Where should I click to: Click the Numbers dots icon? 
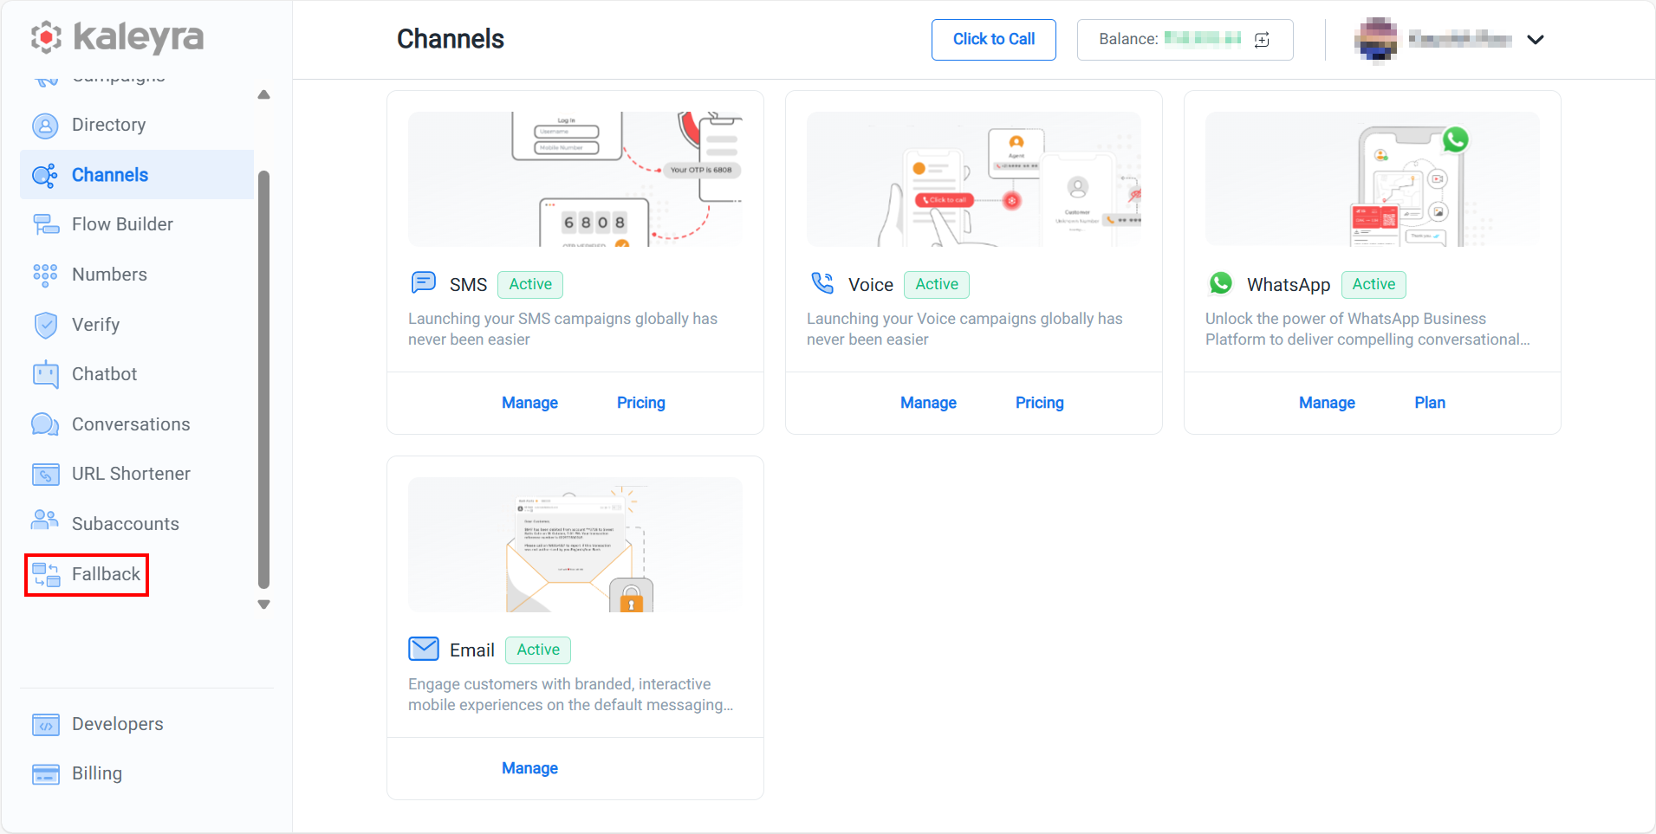45,275
